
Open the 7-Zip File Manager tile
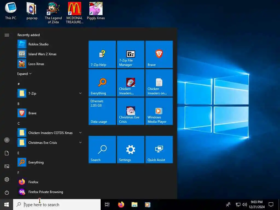point(130,54)
